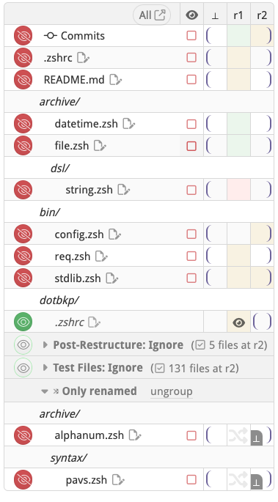
Task: Check the review checkbox for alphanum.zsh
Action: [191, 435]
